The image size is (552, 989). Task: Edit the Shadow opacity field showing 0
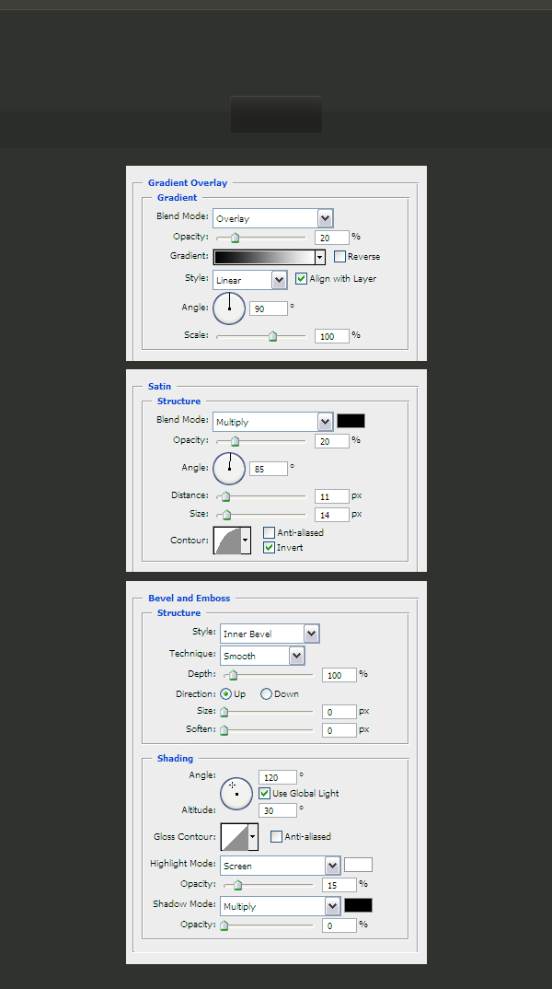339,925
